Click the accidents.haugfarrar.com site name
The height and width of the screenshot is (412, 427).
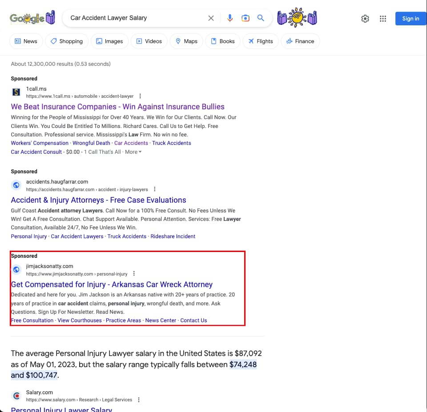click(57, 182)
